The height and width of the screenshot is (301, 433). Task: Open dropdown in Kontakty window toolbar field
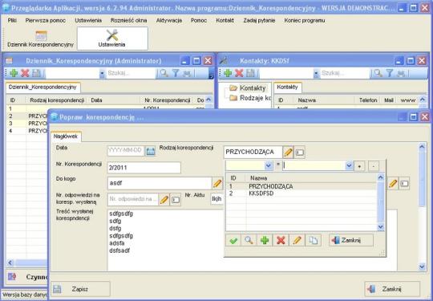317,74
